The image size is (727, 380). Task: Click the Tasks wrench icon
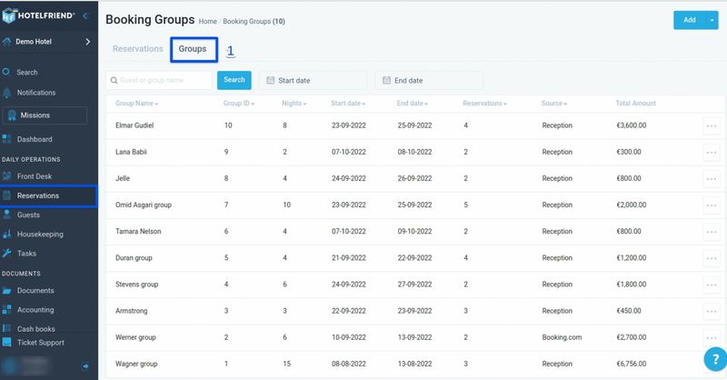pos(6,254)
